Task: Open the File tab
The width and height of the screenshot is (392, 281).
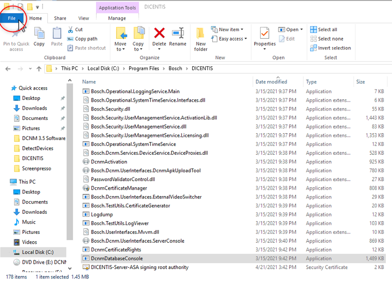Action: coord(12,18)
